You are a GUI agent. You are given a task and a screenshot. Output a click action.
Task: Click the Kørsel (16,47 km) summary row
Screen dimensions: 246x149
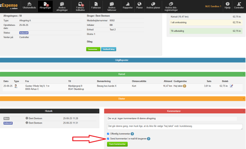(206, 16)
